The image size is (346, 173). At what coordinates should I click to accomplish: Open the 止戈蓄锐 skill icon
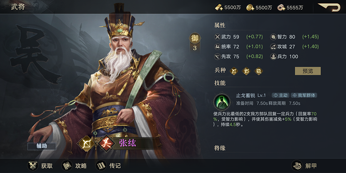222,102
